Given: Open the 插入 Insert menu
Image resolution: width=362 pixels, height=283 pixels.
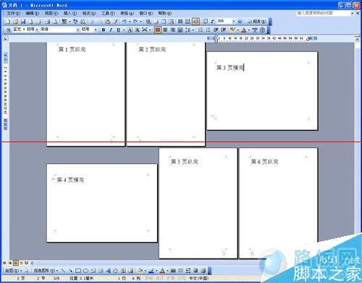Looking at the screenshot, I should pos(70,13).
